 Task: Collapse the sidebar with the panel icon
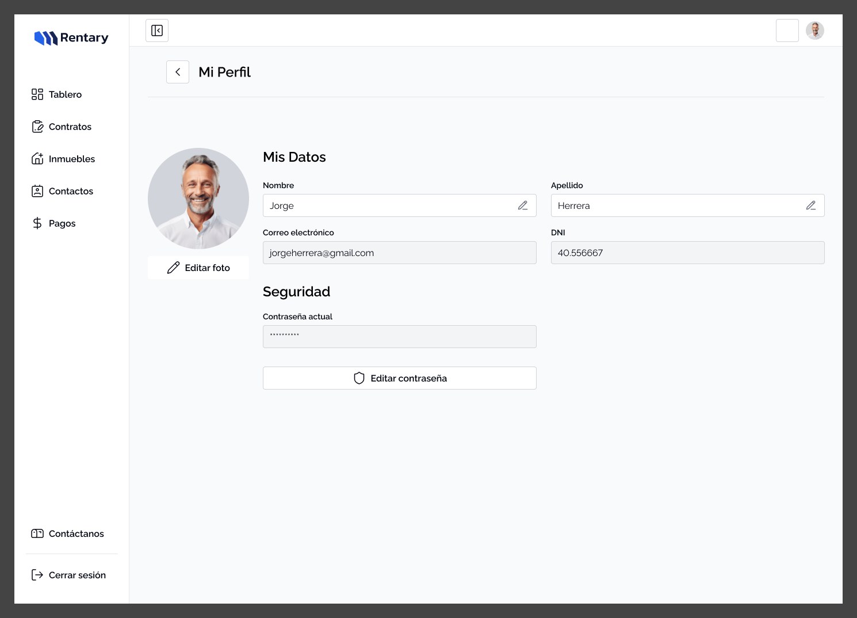[157, 30]
